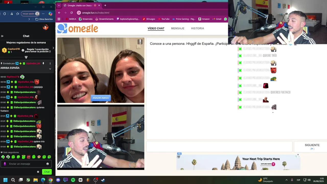Click the WhatsApp bookmark icon

tap(225, 19)
